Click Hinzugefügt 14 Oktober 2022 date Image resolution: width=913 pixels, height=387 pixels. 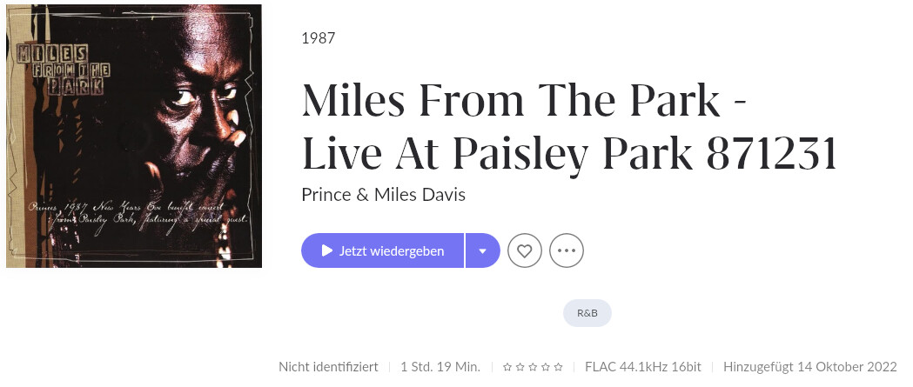point(810,367)
